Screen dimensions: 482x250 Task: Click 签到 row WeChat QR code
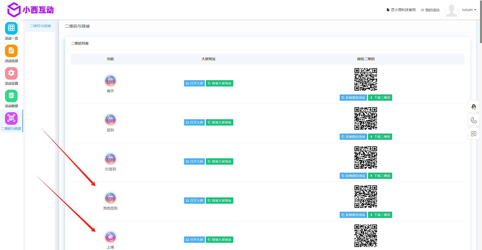tap(366, 118)
